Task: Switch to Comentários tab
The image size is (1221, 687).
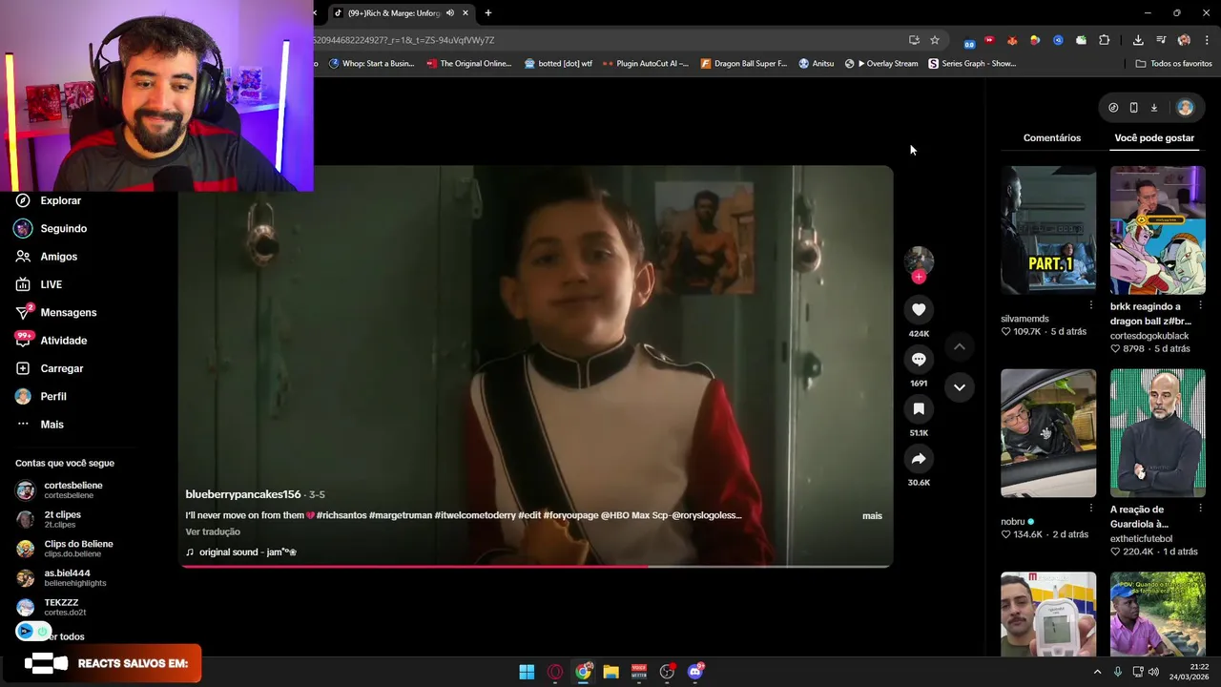Action: [1052, 138]
